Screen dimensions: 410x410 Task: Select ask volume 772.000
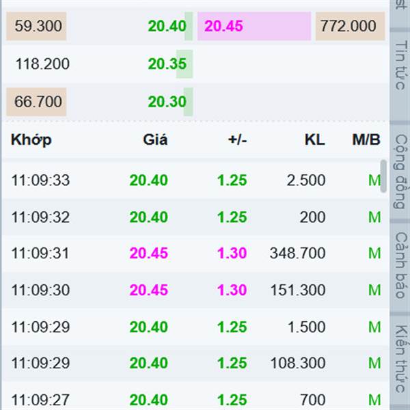click(x=350, y=26)
